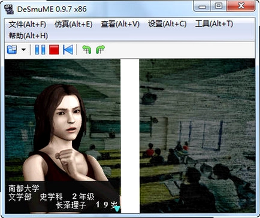This screenshot has width=260, height=218.
Task: Expand the recent ROM dropdown arrow
Action: coord(23,50)
